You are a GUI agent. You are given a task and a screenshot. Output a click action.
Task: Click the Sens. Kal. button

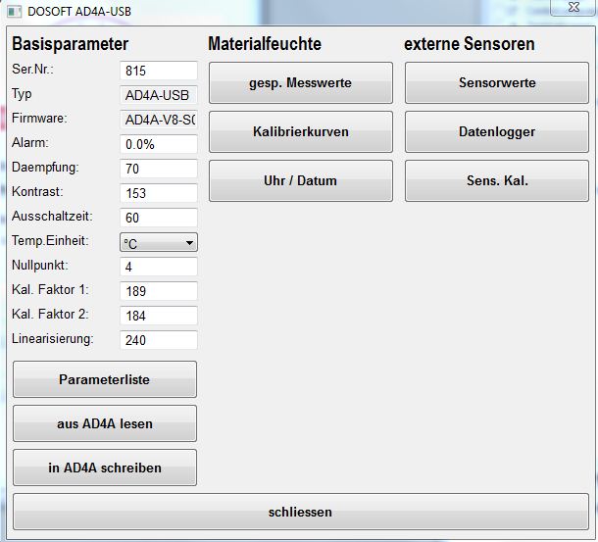tap(497, 180)
